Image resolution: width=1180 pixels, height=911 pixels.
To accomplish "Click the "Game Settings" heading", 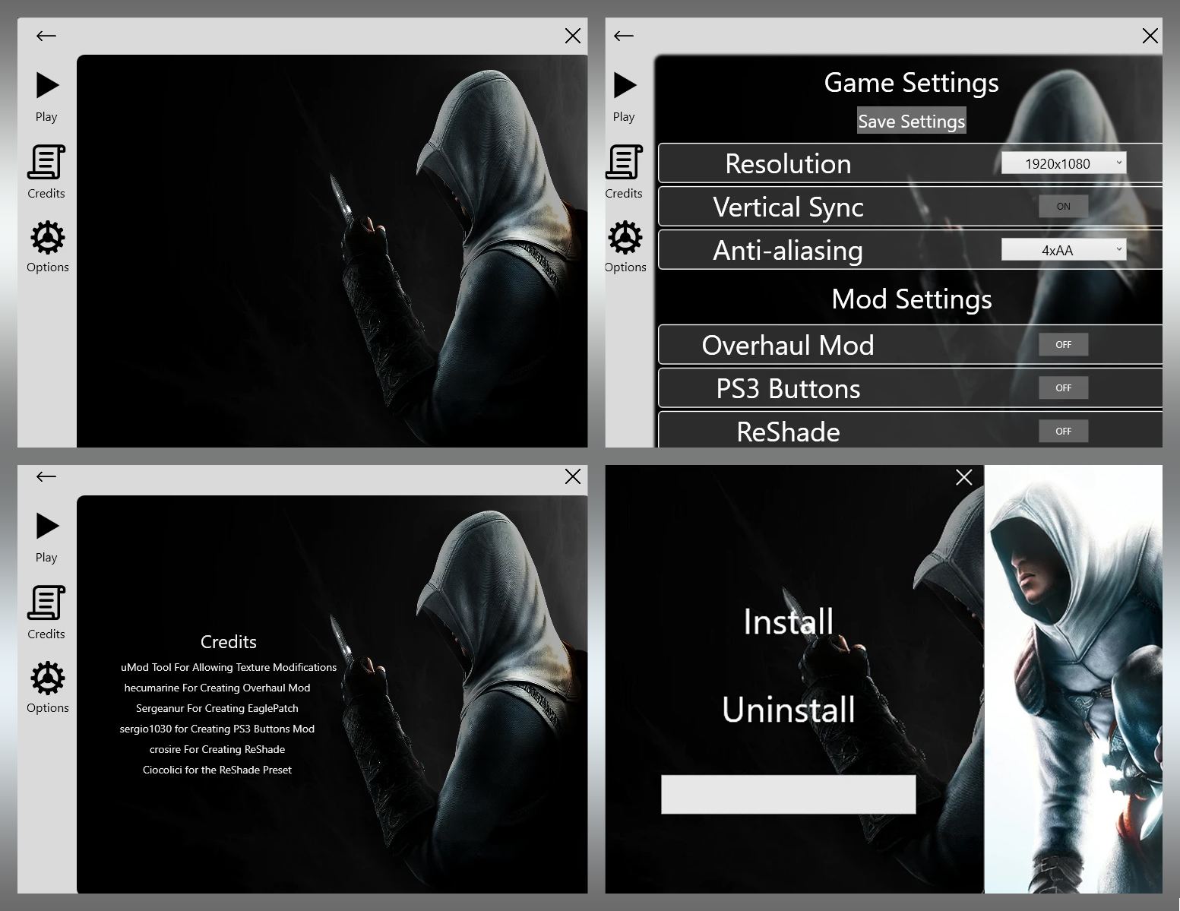I will pyautogui.click(x=912, y=83).
